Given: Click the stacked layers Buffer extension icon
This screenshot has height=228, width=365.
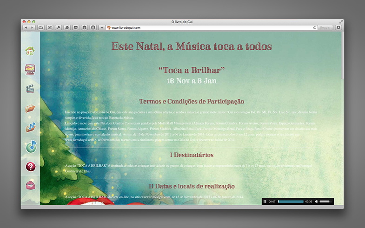Looking at the screenshot, I should click(84, 28).
